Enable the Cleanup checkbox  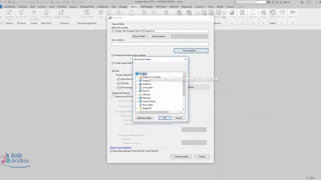pyautogui.click(x=113, y=96)
